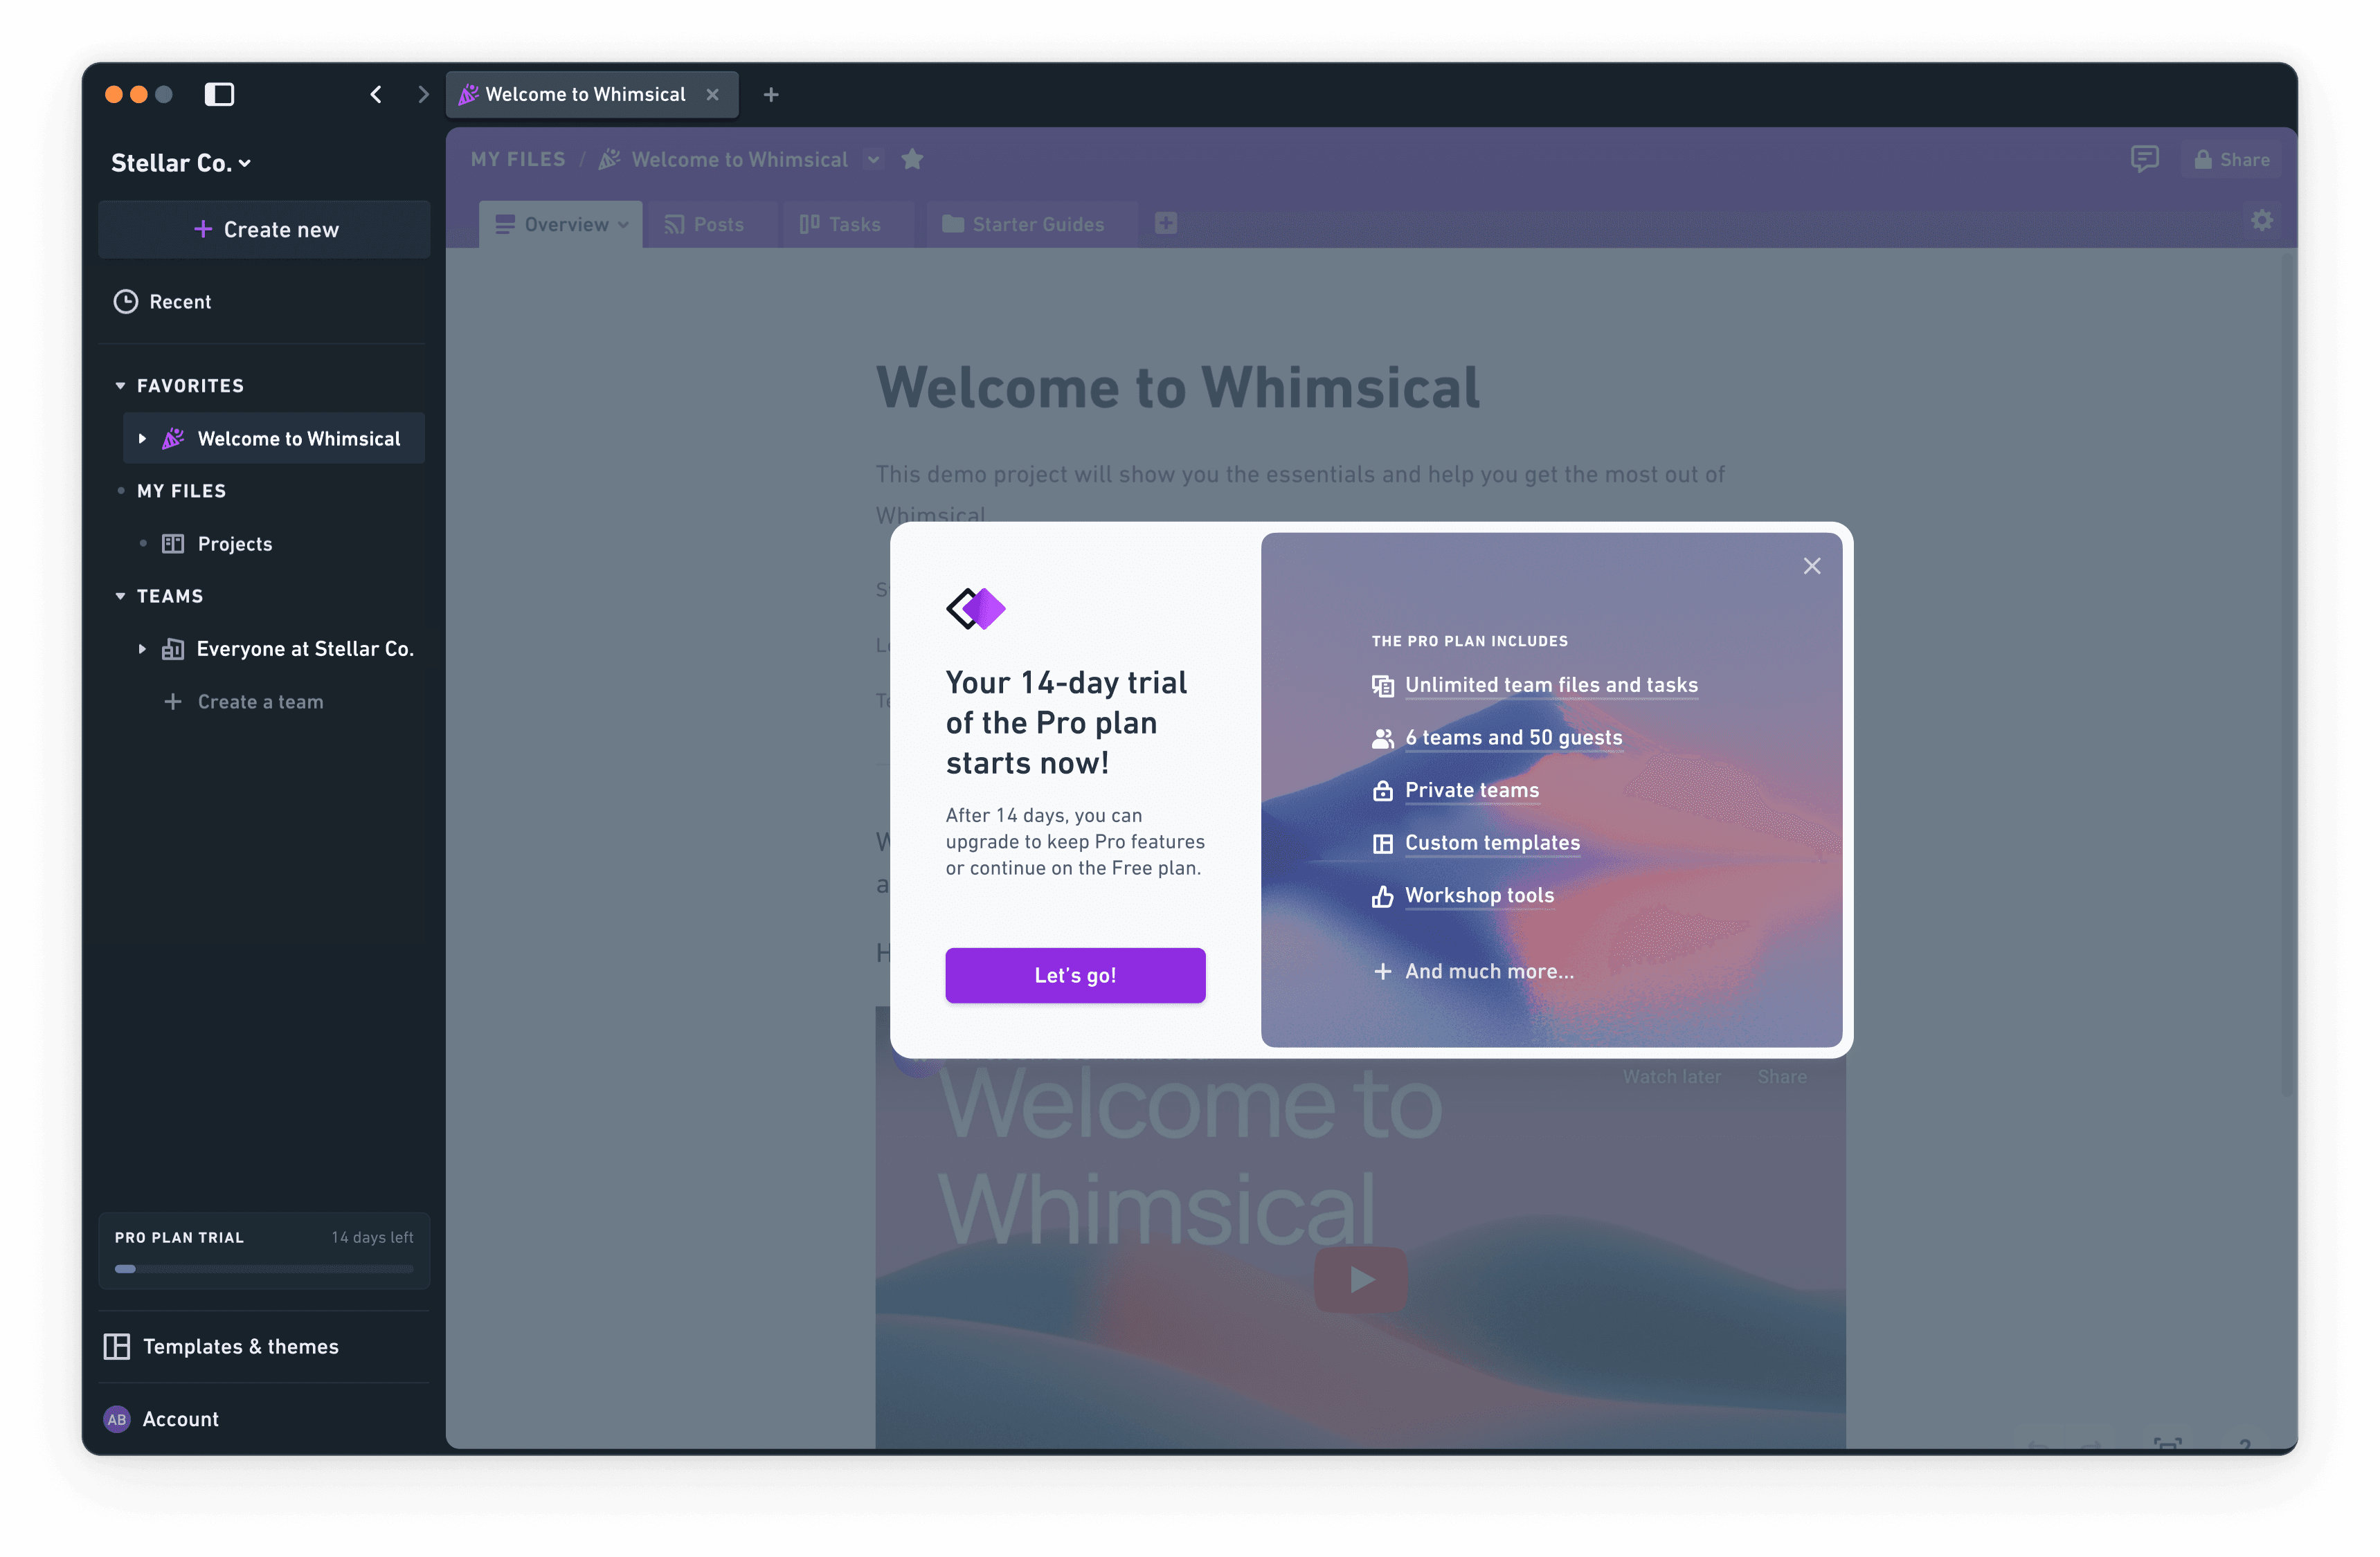Open the Stellar Co. workspace dropdown

[181, 163]
